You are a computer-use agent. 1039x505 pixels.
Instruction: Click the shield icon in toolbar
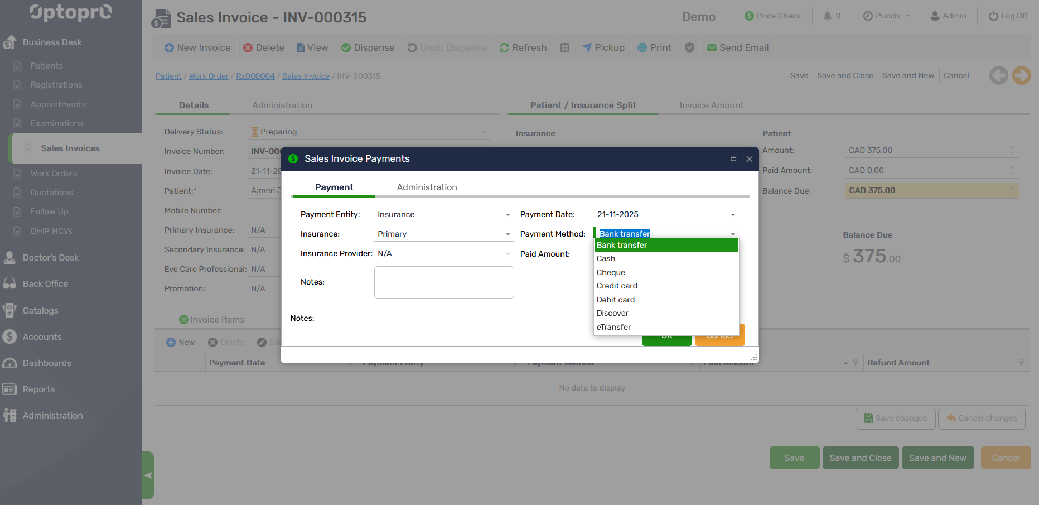pyautogui.click(x=689, y=48)
